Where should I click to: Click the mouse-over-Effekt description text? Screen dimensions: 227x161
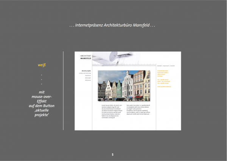[42, 102]
